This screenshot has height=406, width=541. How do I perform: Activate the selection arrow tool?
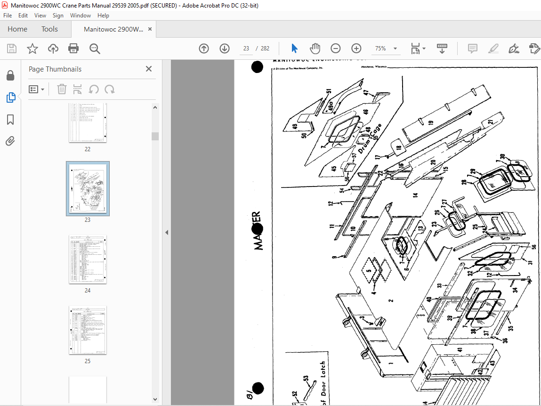pos(294,49)
